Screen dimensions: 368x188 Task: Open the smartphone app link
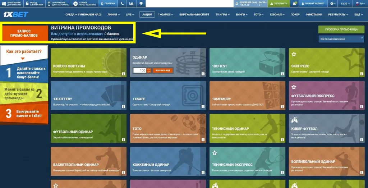pos(59,4)
